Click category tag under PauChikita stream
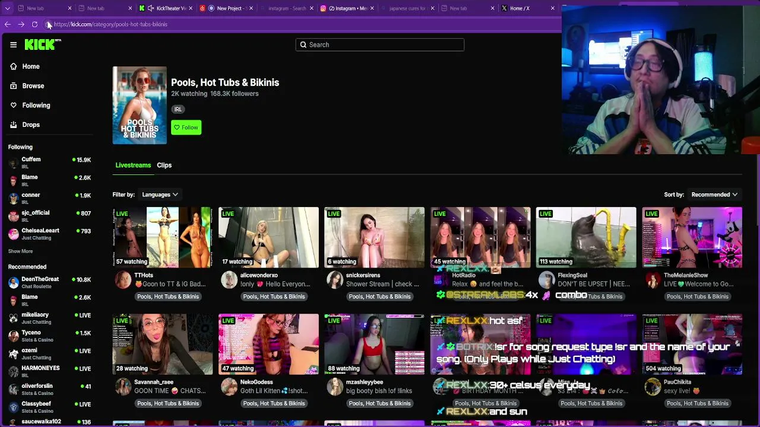 coord(697,403)
